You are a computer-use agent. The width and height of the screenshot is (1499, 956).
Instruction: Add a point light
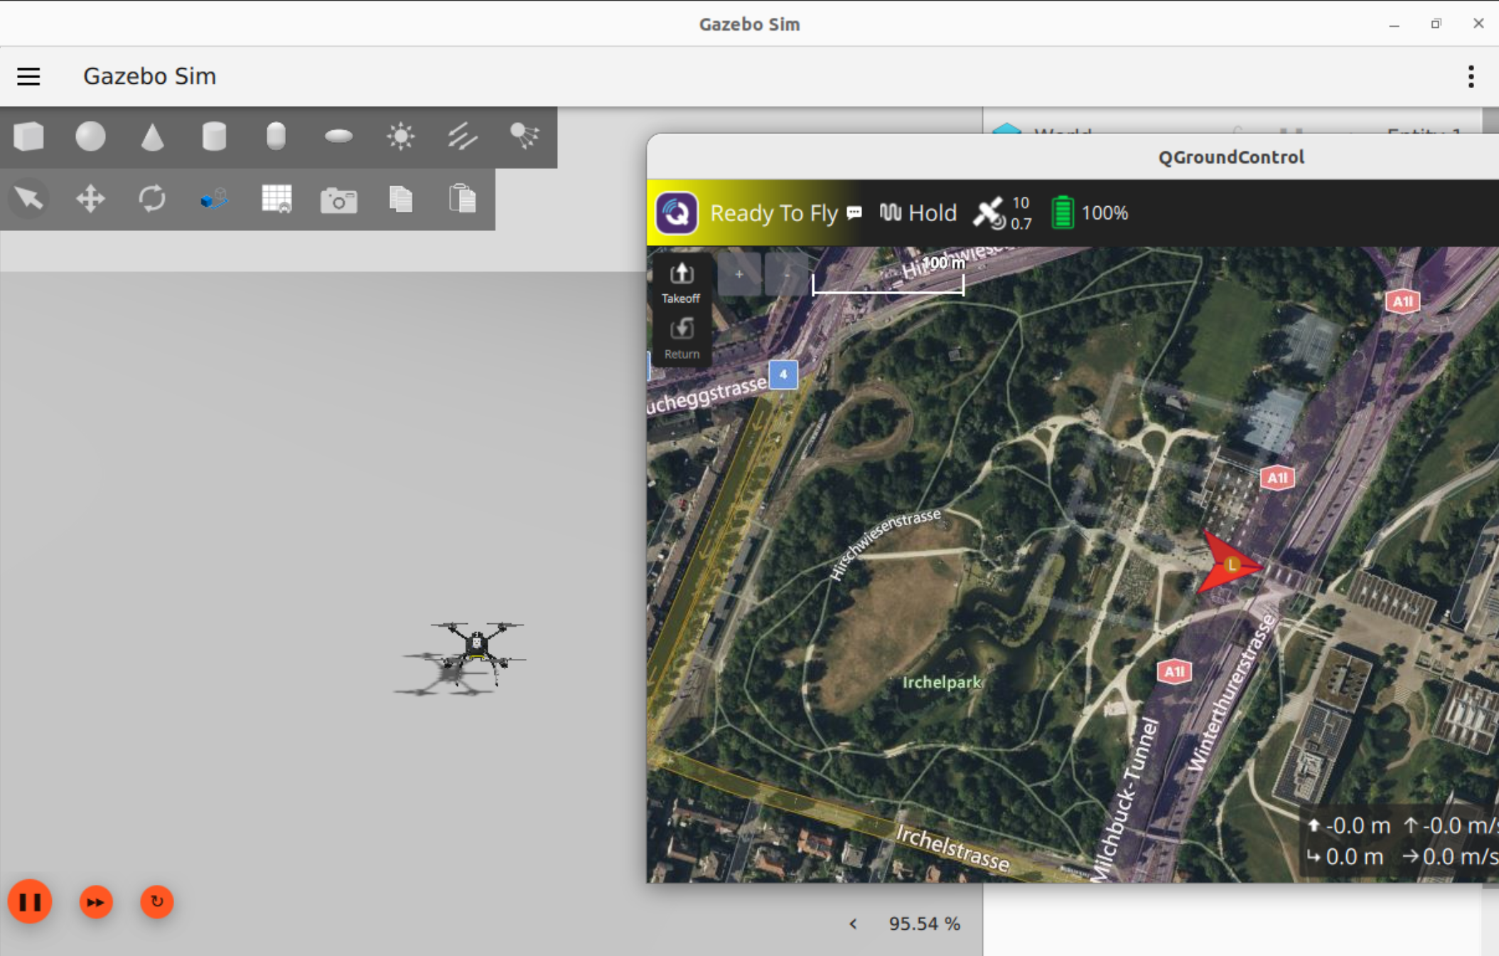coord(400,136)
